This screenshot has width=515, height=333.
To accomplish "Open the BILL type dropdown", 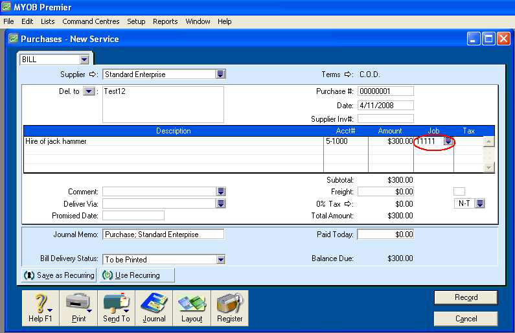I will pyautogui.click(x=84, y=60).
